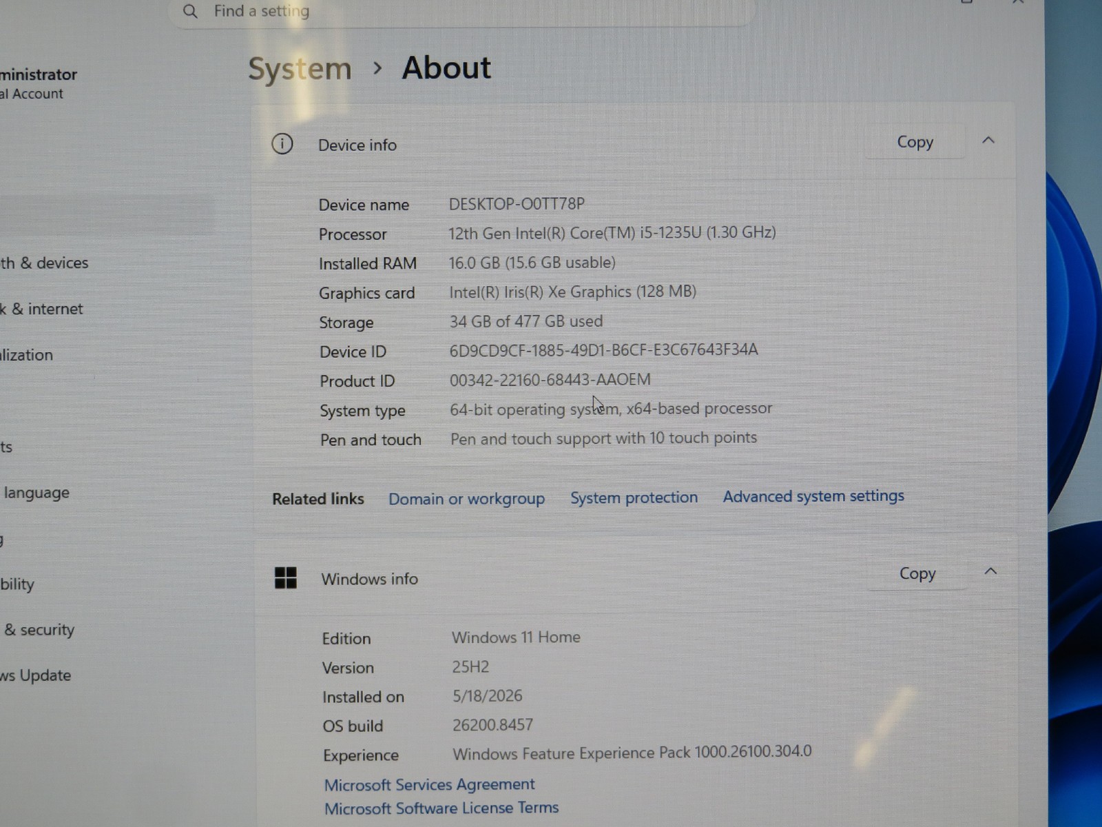Click Edition value Windows 11 Home
The width and height of the screenshot is (1102, 827).
pyautogui.click(x=516, y=637)
